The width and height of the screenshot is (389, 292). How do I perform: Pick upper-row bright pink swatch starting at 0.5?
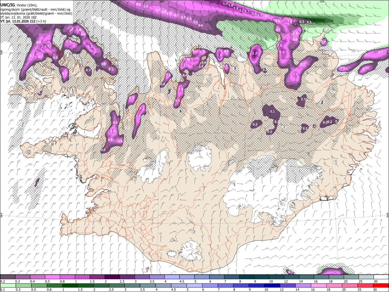point(52,277)
